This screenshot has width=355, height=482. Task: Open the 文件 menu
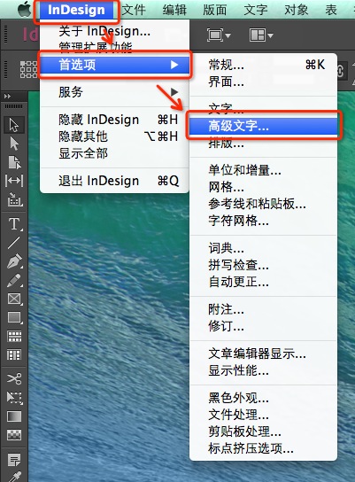click(x=134, y=10)
